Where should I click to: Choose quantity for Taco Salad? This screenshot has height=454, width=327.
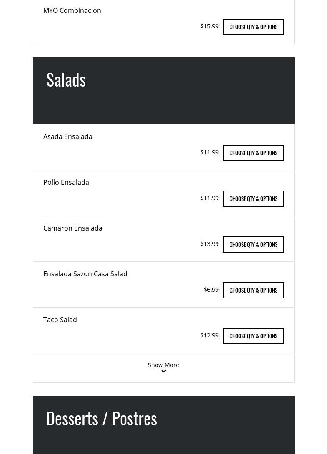[253, 336]
